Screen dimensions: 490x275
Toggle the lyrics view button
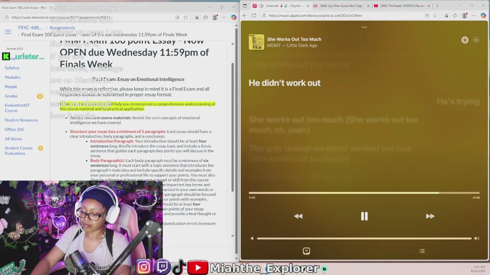(306, 251)
